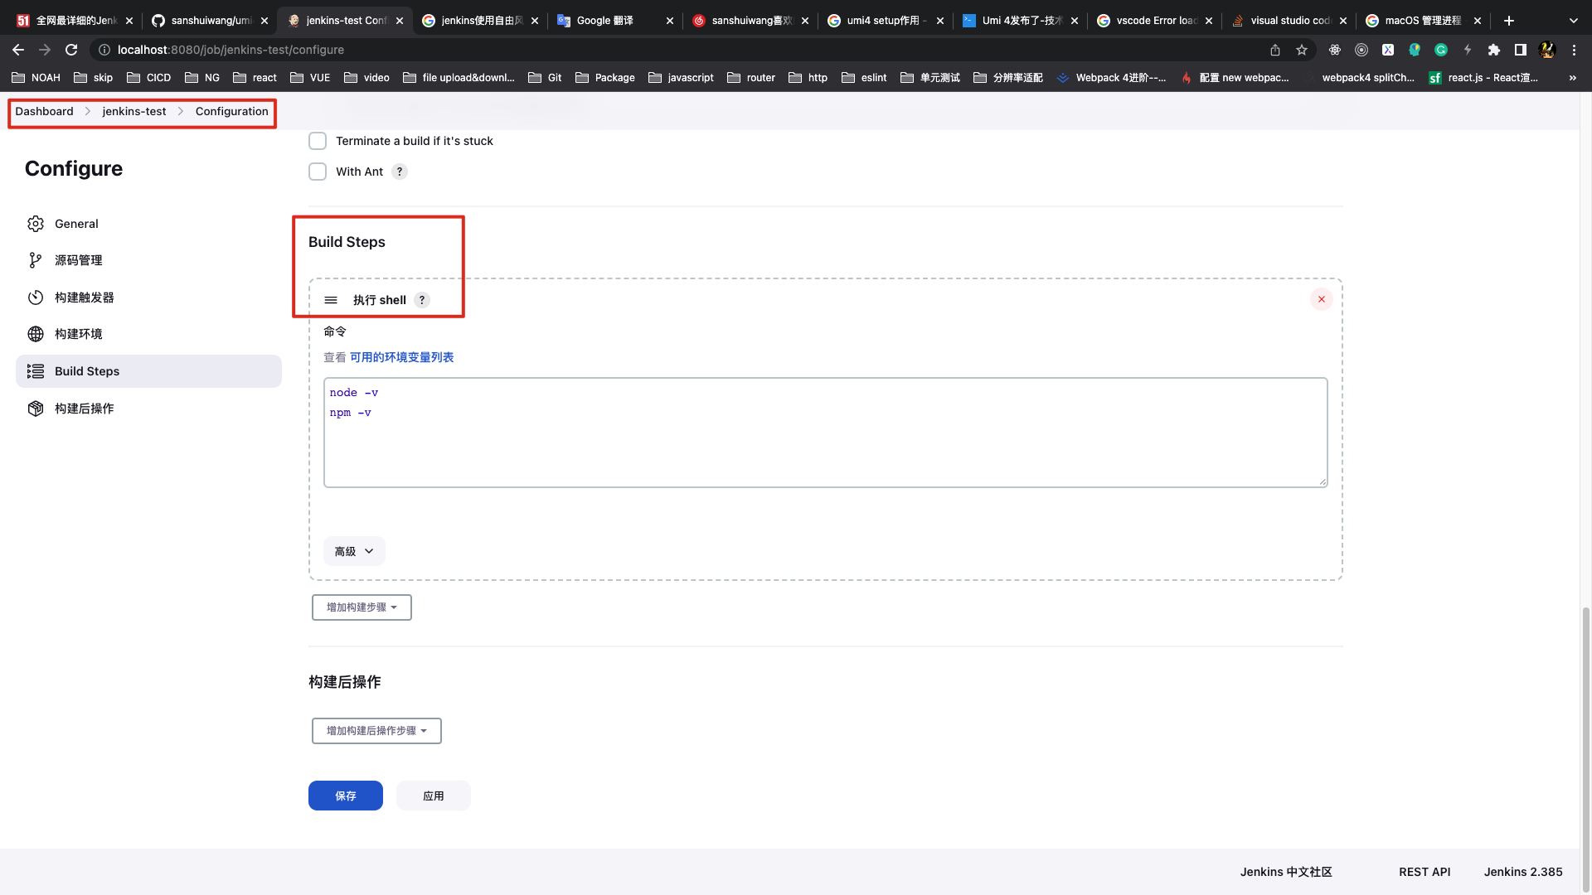The width and height of the screenshot is (1592, 895).
Task: Check the With Ant checkbox
Action: click(318, 172)
